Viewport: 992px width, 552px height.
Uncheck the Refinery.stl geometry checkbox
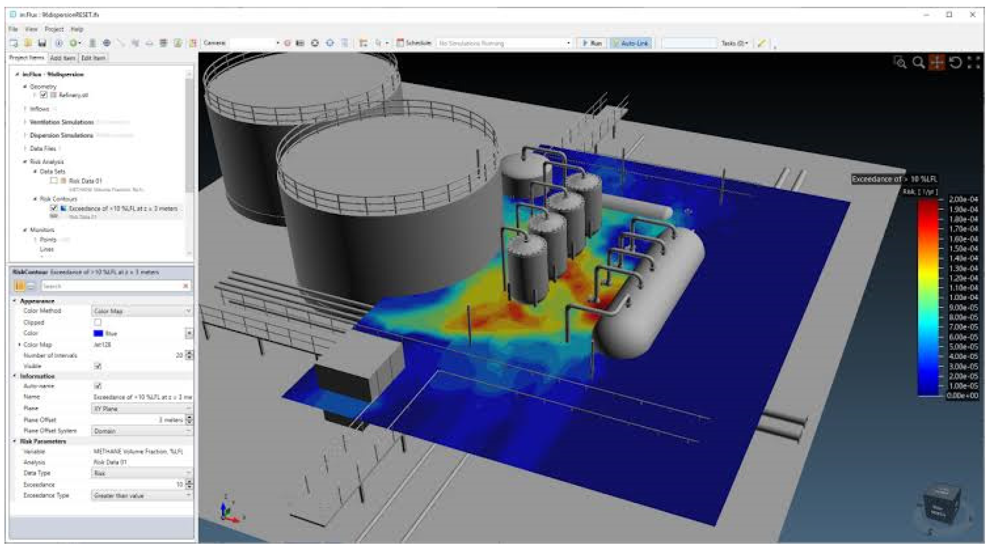[44, 95]
